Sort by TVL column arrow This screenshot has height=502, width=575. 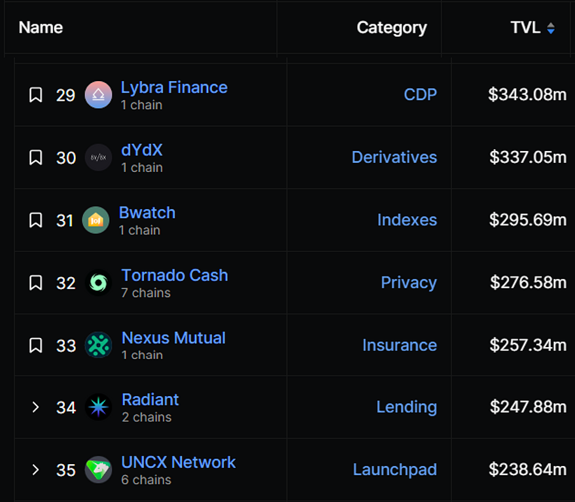pyautogui.click(x=551, y=28)
